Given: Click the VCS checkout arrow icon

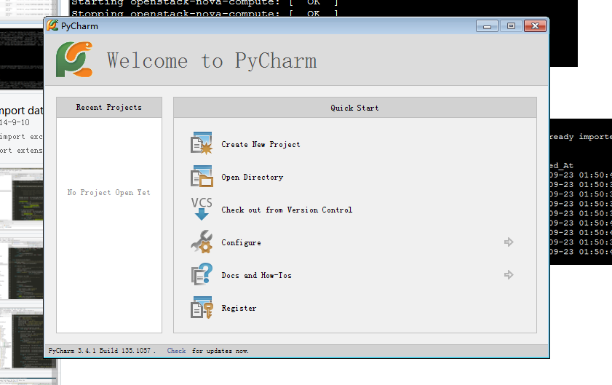Looking at the screenshot, I should click(202, 209).
